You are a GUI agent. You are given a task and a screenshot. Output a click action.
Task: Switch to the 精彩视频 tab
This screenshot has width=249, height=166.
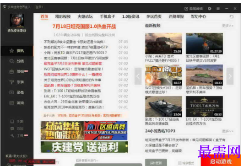63,16
